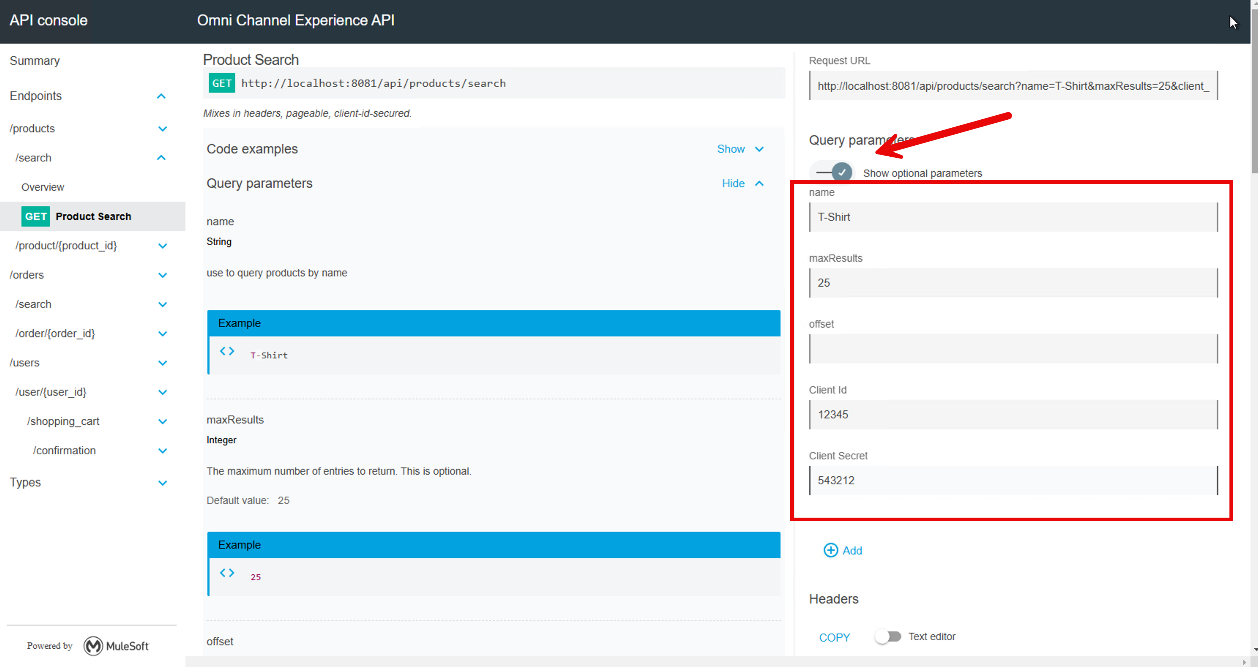Collapse the Endpoints section chevron
The width and height of the screenshot is (1258, 667).
(161, 96)
